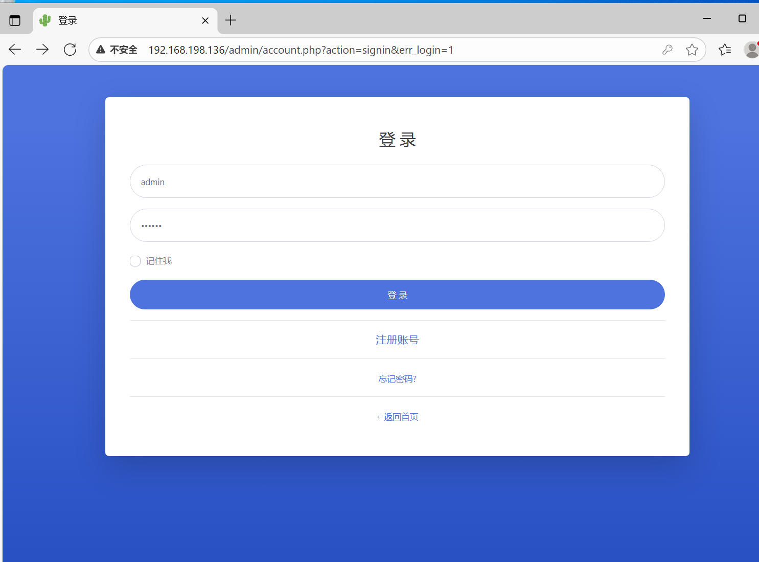The image size is (759, 562).
Task: Click the user profile avatar
Action: point(751,50)
